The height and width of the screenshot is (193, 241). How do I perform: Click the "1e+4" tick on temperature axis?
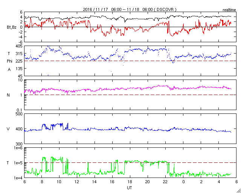[18, 178]
